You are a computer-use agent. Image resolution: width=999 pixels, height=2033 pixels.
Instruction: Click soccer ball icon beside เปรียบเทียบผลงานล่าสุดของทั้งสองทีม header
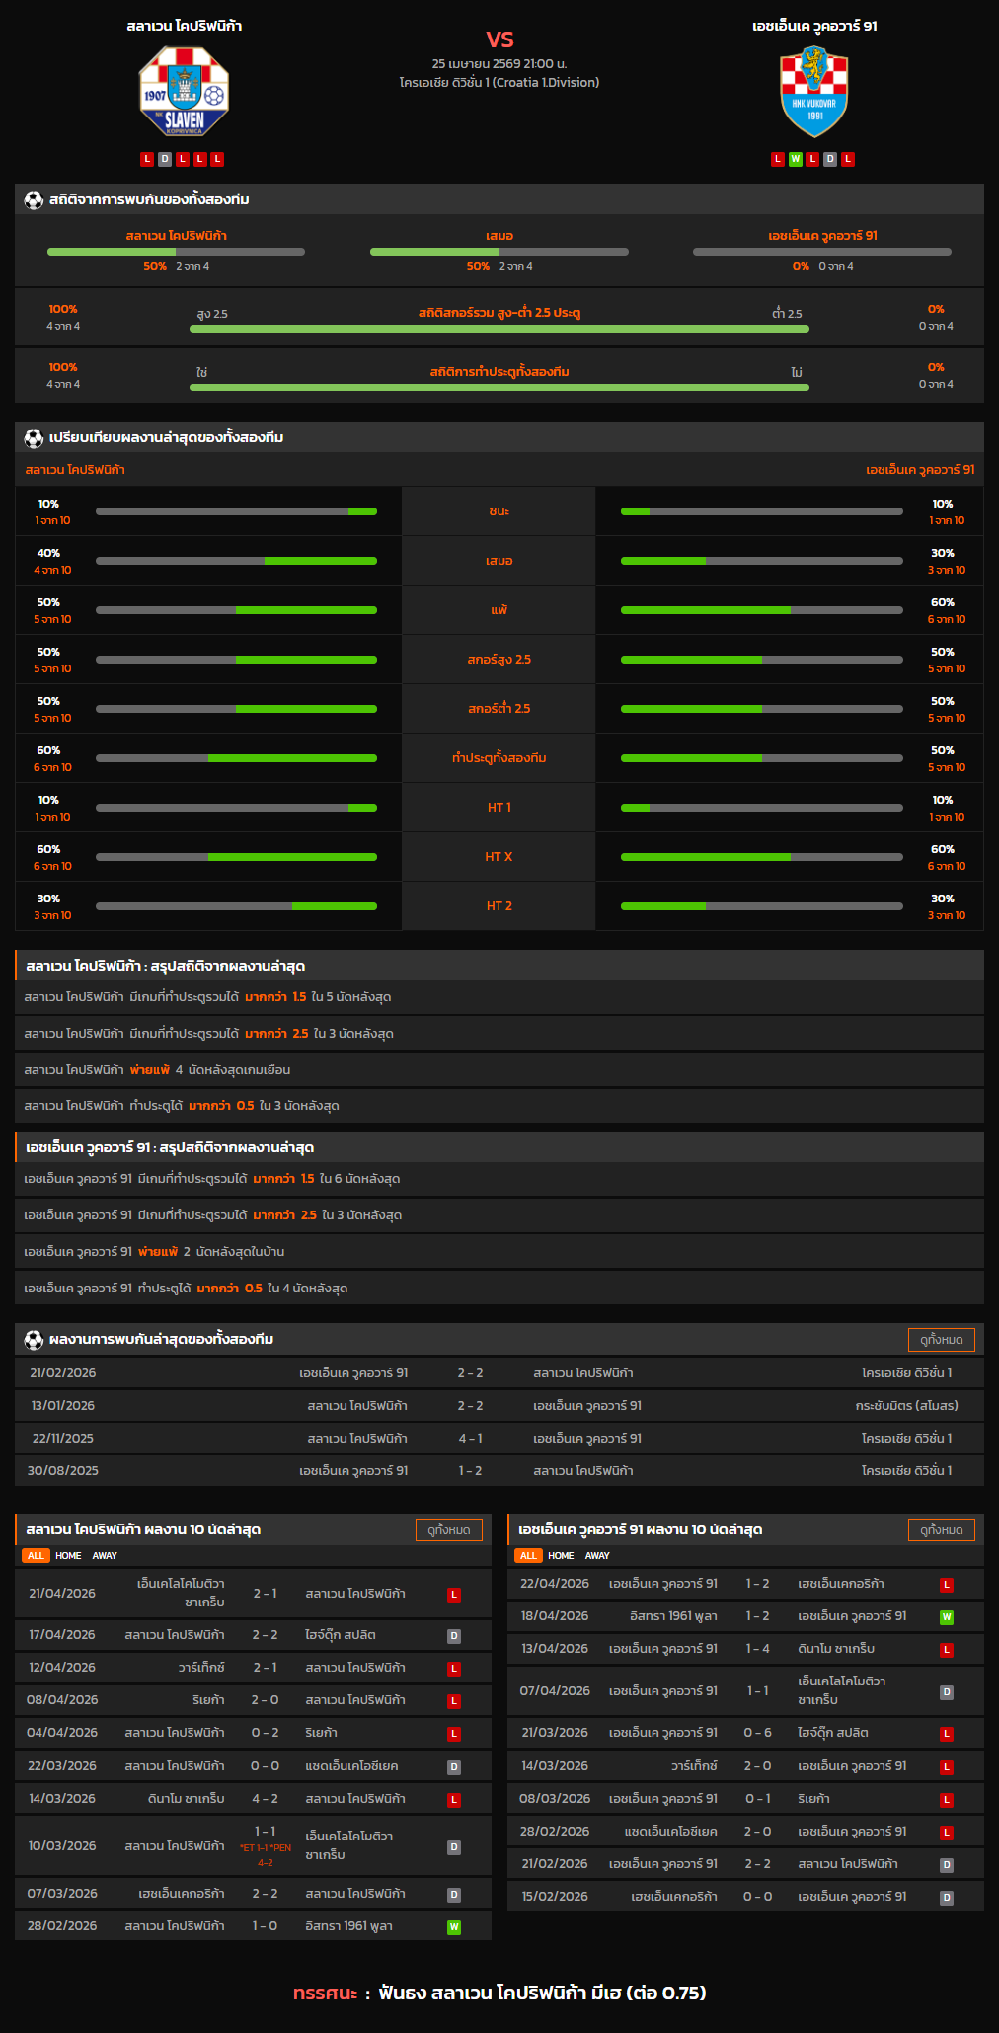point(34,438)
